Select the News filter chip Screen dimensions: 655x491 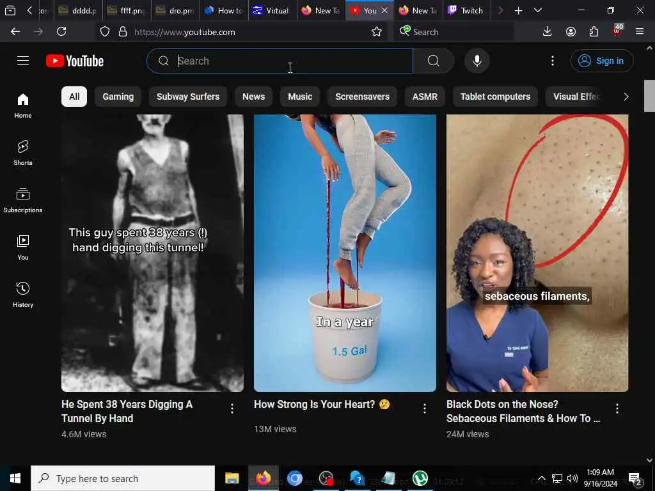click(x=253, y=97)
